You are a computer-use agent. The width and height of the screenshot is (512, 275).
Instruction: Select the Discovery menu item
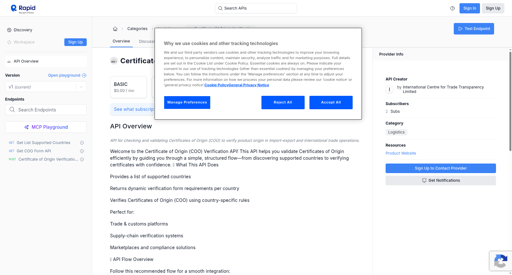tap(23, 30)
